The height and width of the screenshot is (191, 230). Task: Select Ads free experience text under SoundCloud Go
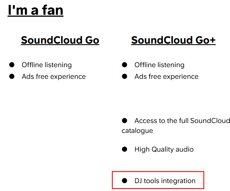54,77
